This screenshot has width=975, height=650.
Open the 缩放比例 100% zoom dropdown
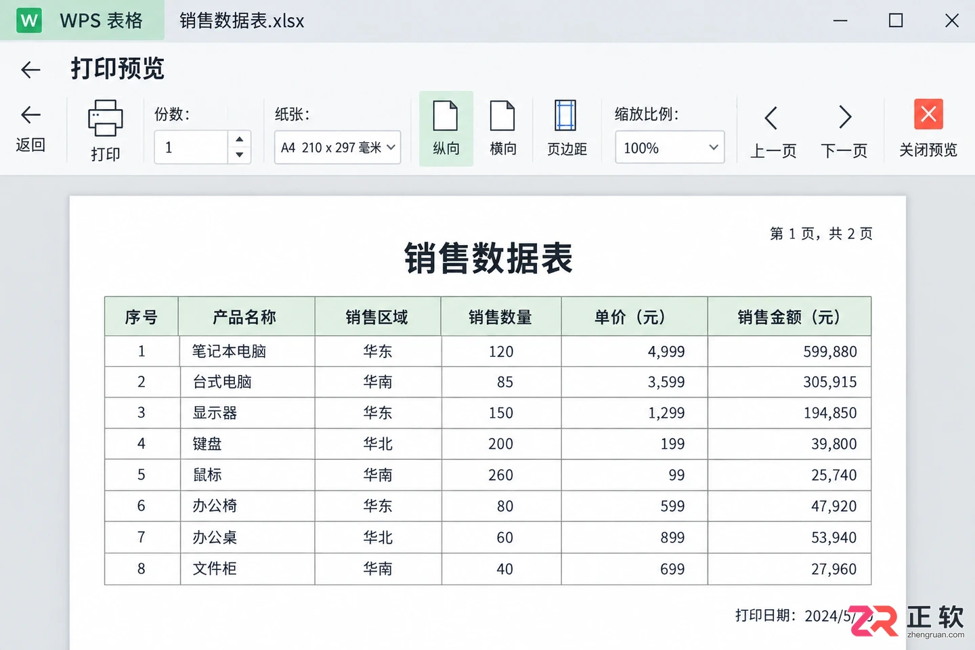pyautogui.click(x=670, y=147)
